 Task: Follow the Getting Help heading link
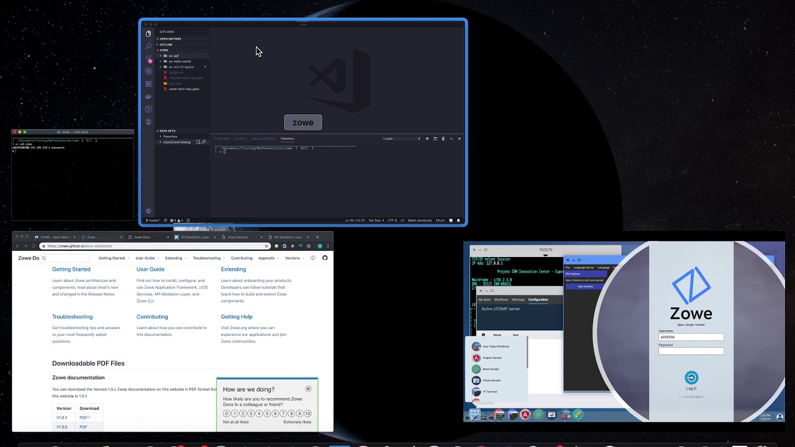point(237,317)
